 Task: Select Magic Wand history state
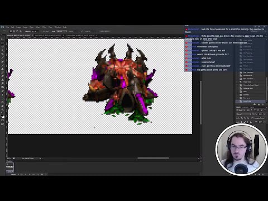247,82
